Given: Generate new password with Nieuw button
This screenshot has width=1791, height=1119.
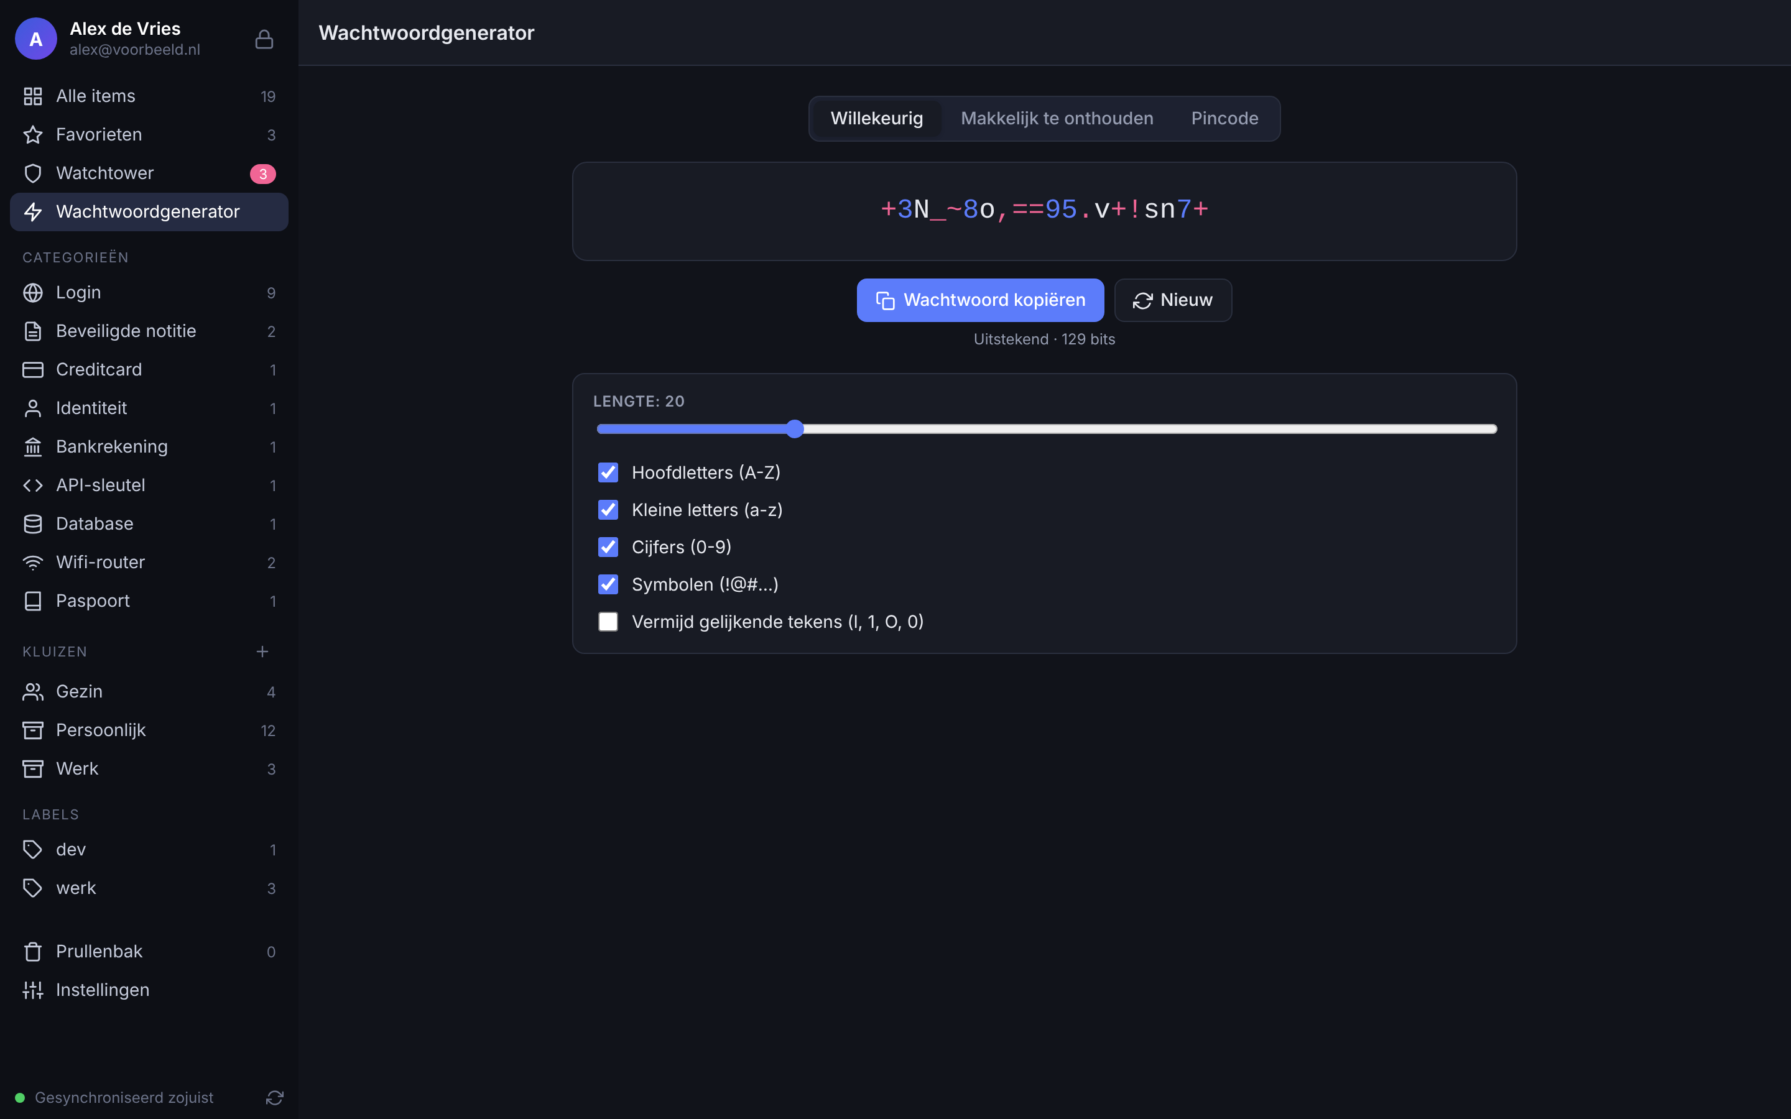Looking at the screenshot, I should 1172,300.
